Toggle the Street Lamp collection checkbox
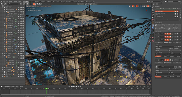Screen dimensions: 182x97 tap(6, 12)
